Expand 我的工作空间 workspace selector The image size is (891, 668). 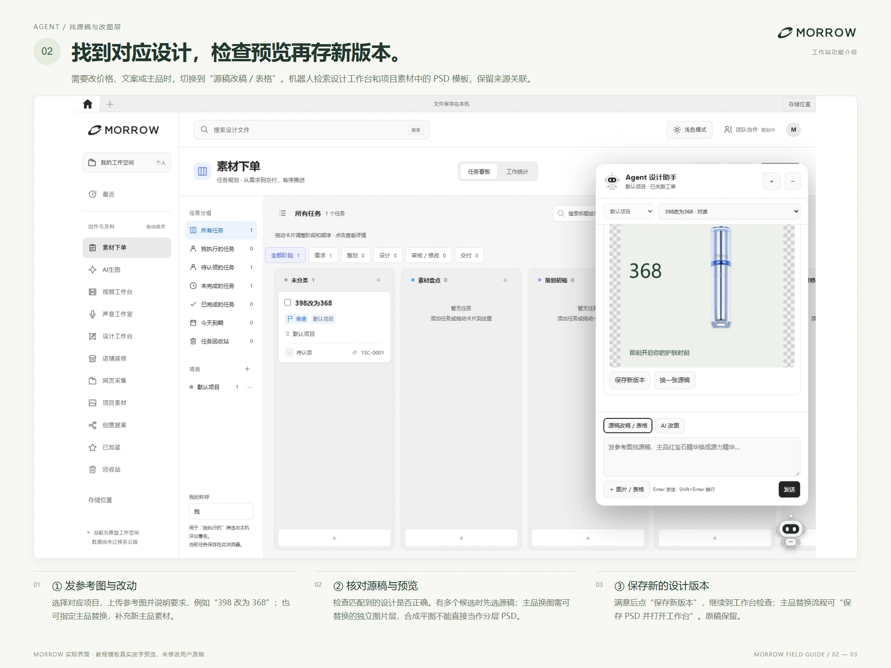(127, 162)
